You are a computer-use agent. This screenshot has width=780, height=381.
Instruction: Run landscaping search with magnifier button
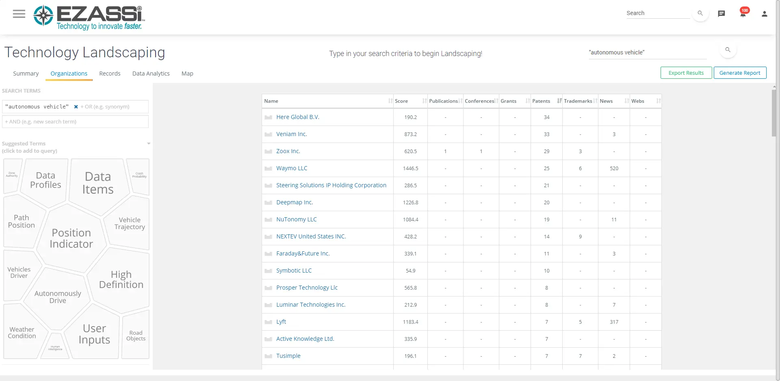click(728, 50)
